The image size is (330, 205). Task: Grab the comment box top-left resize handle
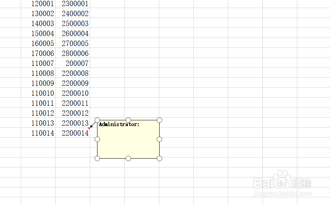[x=97, y=120]
